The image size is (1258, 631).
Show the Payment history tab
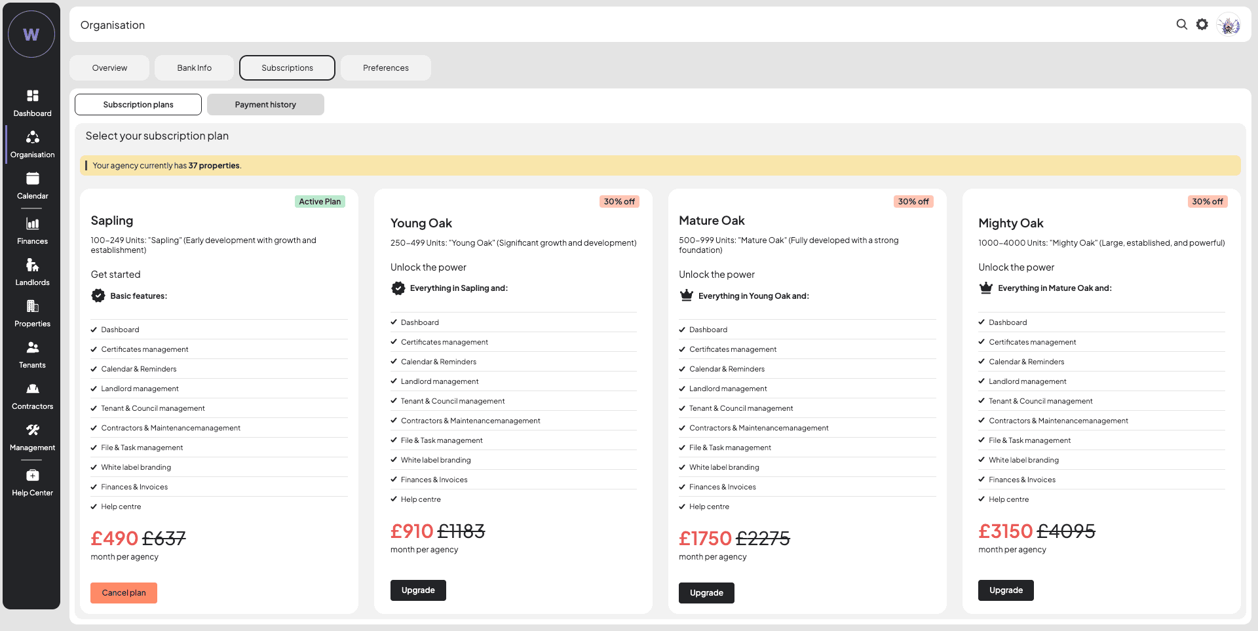(265, 105)
